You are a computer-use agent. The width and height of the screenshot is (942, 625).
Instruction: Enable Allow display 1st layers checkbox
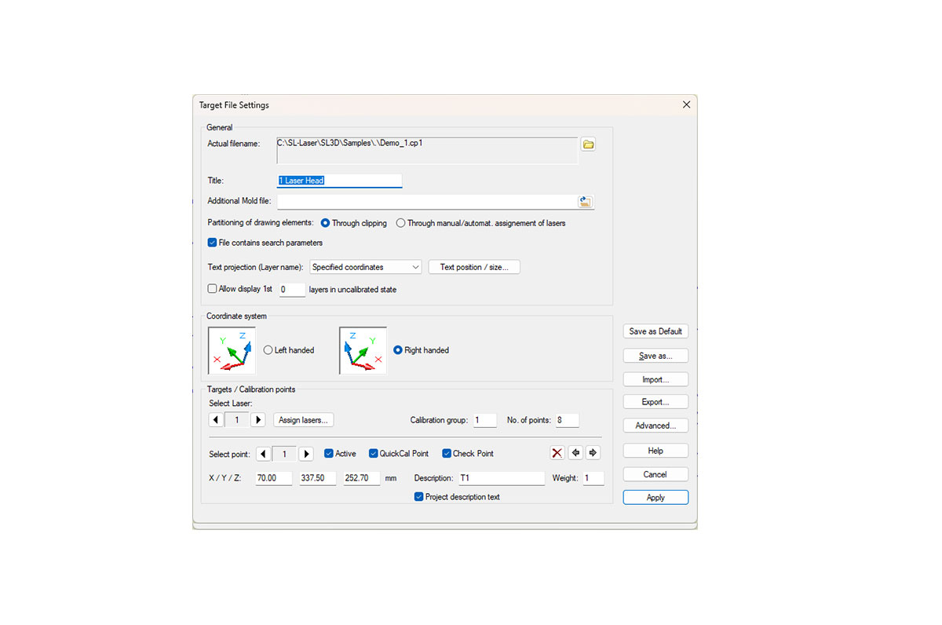click(213, 289)
